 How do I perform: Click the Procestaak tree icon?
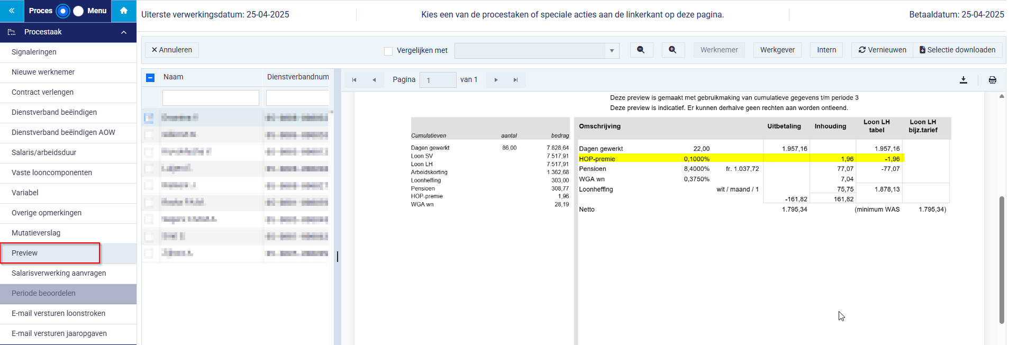click(x=12, y=32)
